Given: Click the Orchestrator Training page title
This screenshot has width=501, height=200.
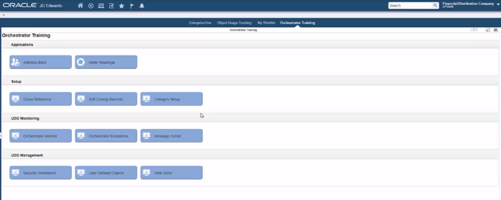Looking at the screenshot, I should point(26,36).
